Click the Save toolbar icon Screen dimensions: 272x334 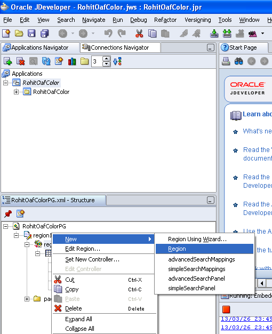pos(31,34)
